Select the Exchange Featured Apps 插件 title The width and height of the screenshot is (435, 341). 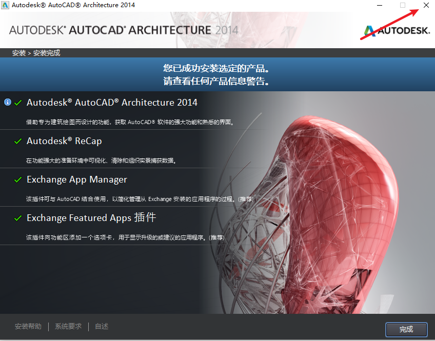point(91,218)
